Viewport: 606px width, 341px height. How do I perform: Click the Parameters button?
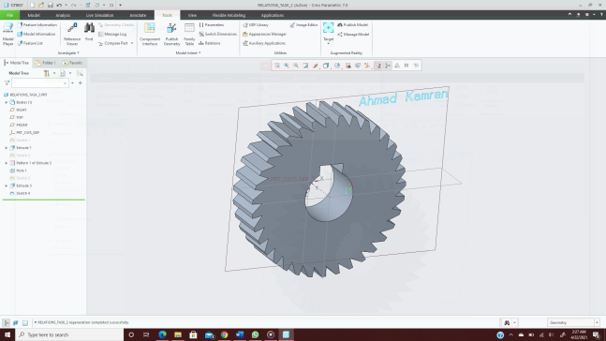212,24
